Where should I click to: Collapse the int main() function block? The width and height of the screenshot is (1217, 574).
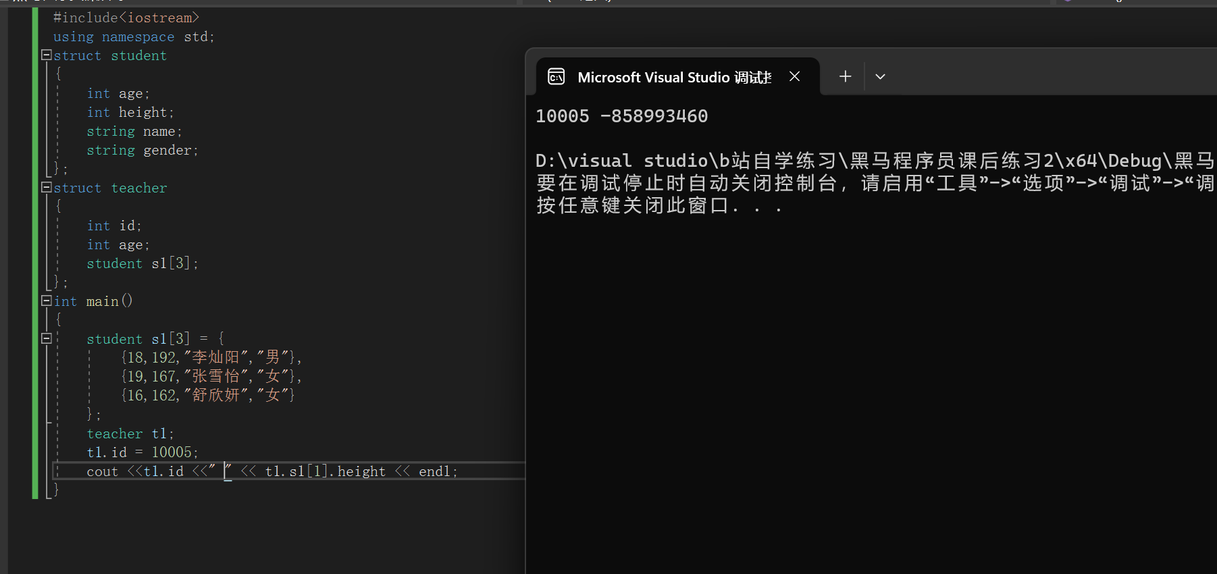coord(47,301)
